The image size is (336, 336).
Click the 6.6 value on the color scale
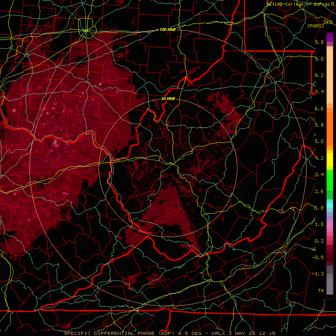319,108
